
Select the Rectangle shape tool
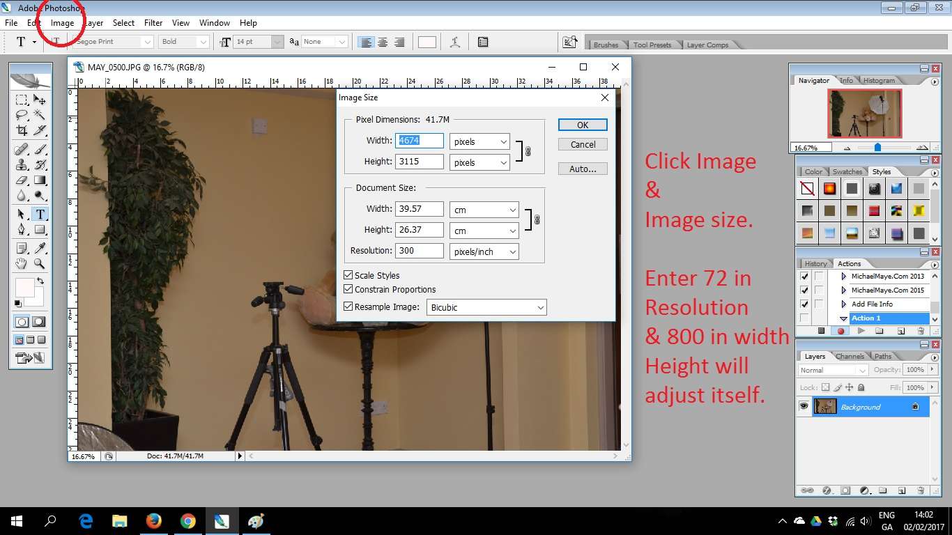(x=40, y=229)
